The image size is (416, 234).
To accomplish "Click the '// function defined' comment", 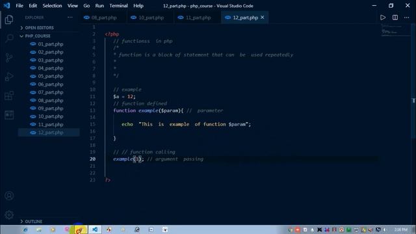I will coord(140,103).
